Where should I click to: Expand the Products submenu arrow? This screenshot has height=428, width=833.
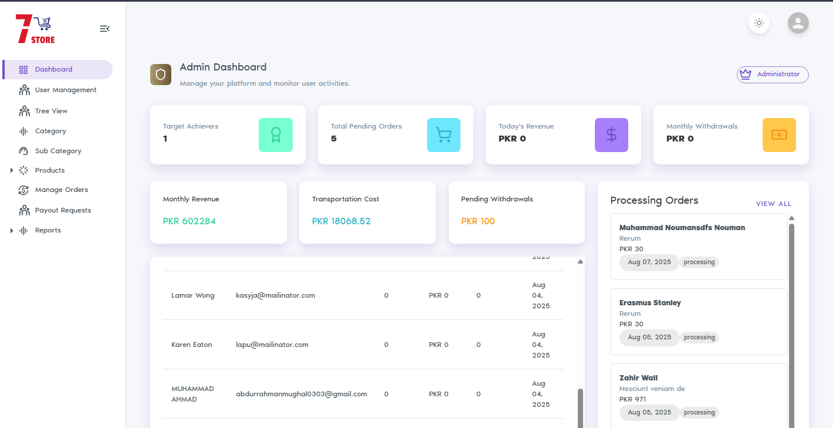(12, 170)
